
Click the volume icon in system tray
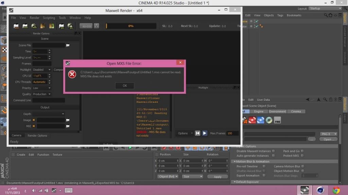[34, 191]
